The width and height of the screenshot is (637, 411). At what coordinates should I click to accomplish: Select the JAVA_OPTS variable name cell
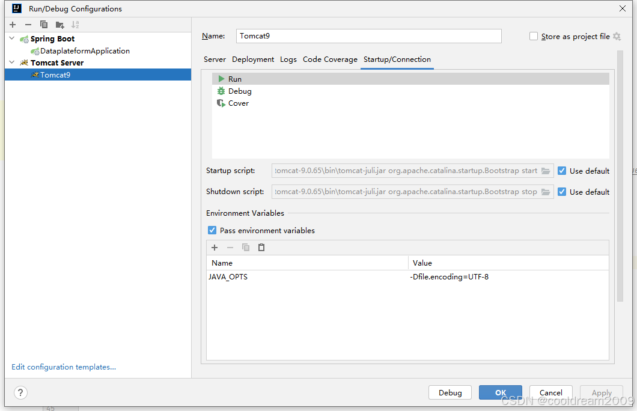307,277
